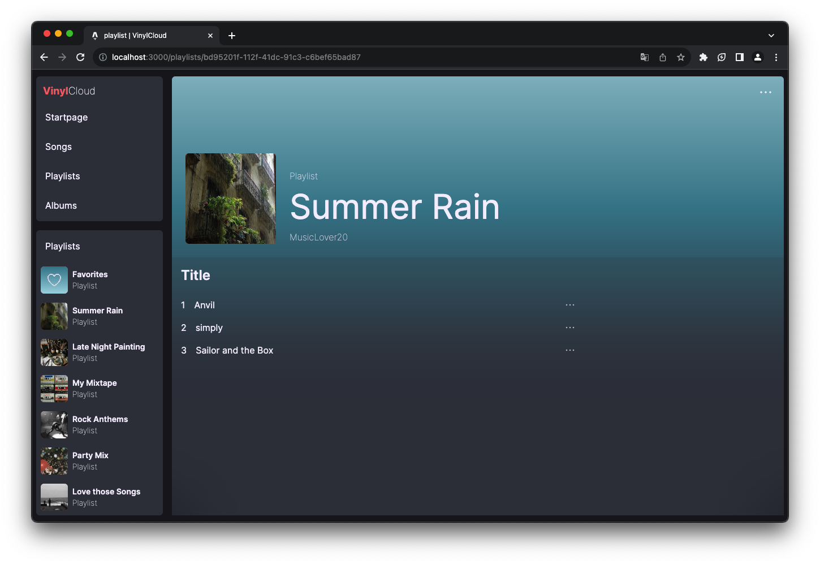The image size is (820, 564).
Task: Open playlist options menu in header
Action: pyautogui.click(x=765, y=92)
